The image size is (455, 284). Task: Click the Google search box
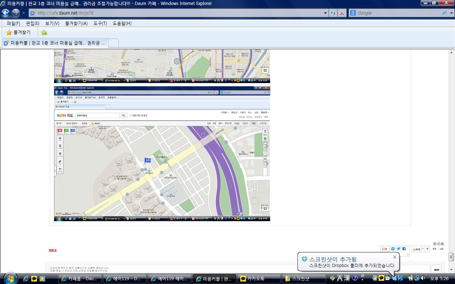(398, 13)
